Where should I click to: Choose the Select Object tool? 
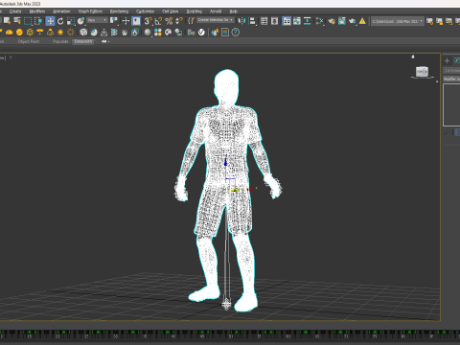[x=7, y=21]
